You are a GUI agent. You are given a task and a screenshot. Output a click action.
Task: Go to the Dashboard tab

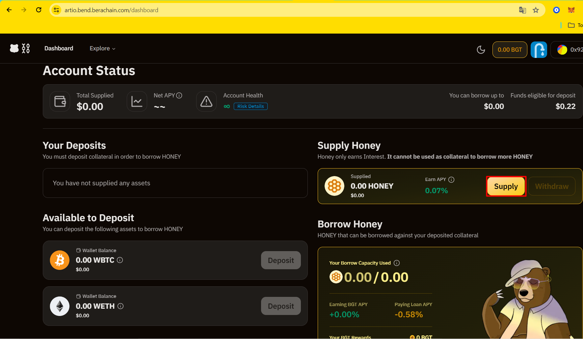pos(59,48)
